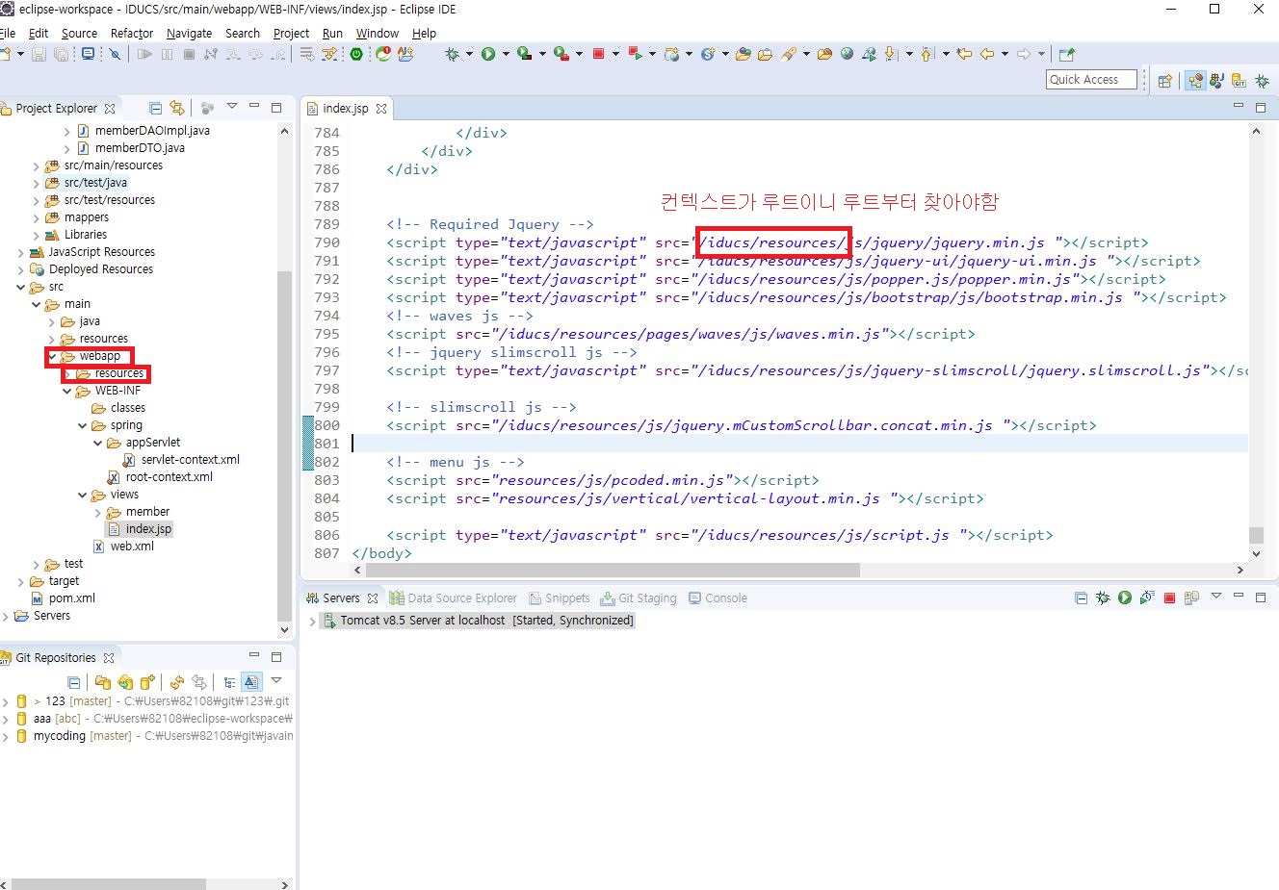This screenshot has width=1279, height=890.
Task: Click the editor horizontal scrollbar thumb
Action: (613, 570)
